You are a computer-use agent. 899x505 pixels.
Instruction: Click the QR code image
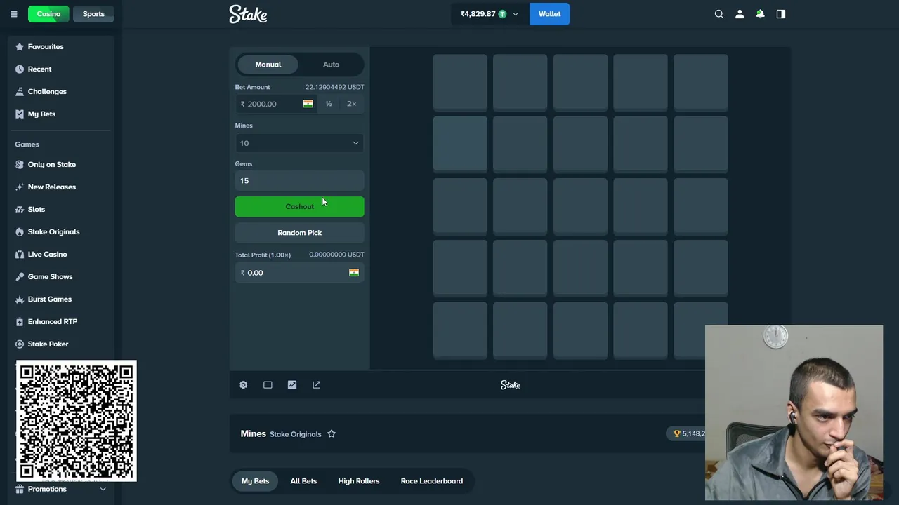click(77, 421)
